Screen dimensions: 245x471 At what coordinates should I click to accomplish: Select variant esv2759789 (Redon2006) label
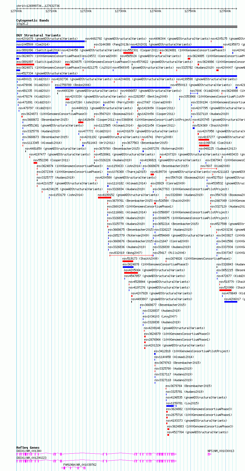coord(73,85)
